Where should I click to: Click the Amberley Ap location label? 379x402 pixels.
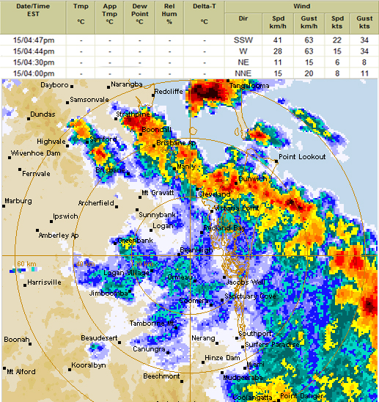(59, 235)
